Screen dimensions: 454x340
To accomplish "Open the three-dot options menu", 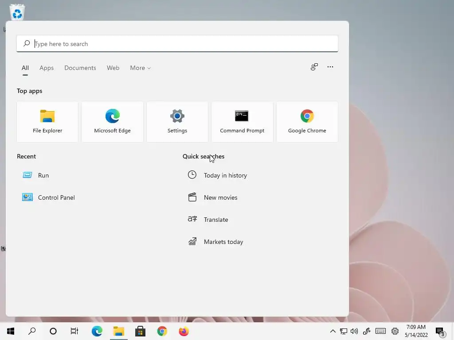I will pos(330,67).
